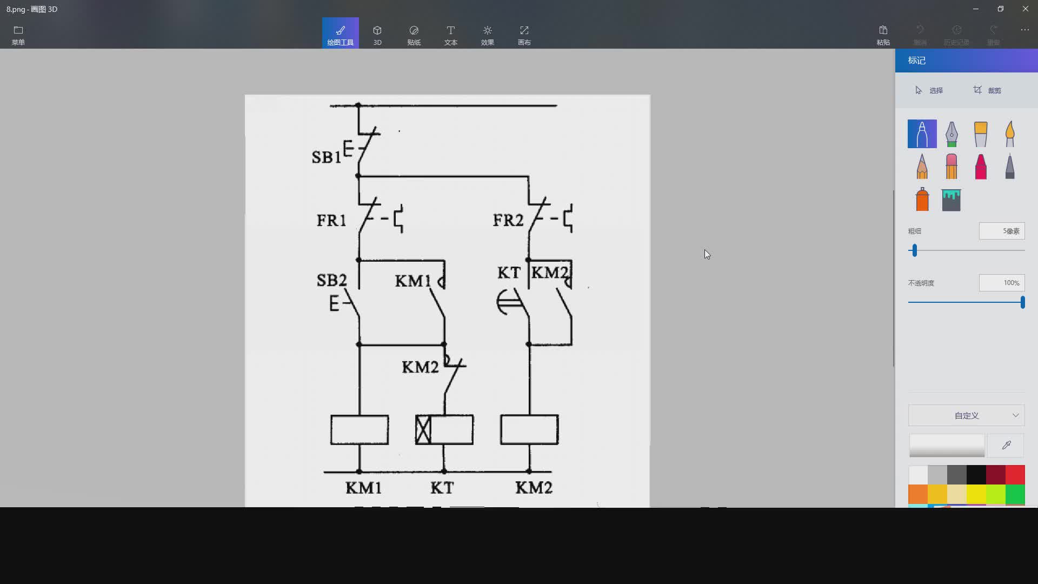
Task: Click the 不透明度 opacity value field
Action: [1002, 283]
